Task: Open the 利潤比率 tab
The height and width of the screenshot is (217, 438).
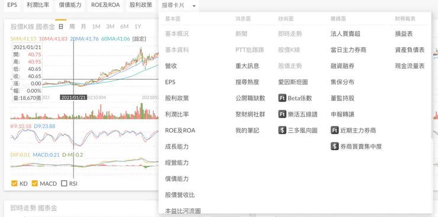Action: point(38,5)
